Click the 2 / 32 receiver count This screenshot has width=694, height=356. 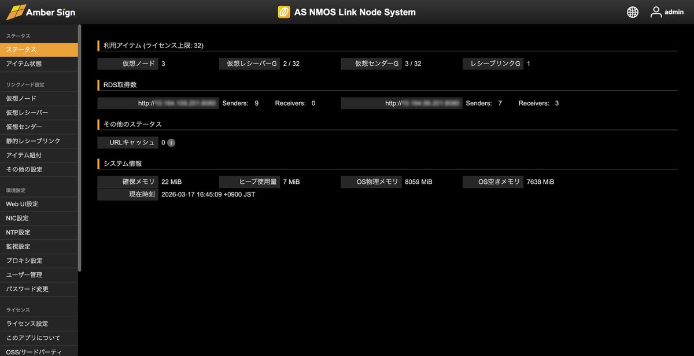tap(291, 64)
